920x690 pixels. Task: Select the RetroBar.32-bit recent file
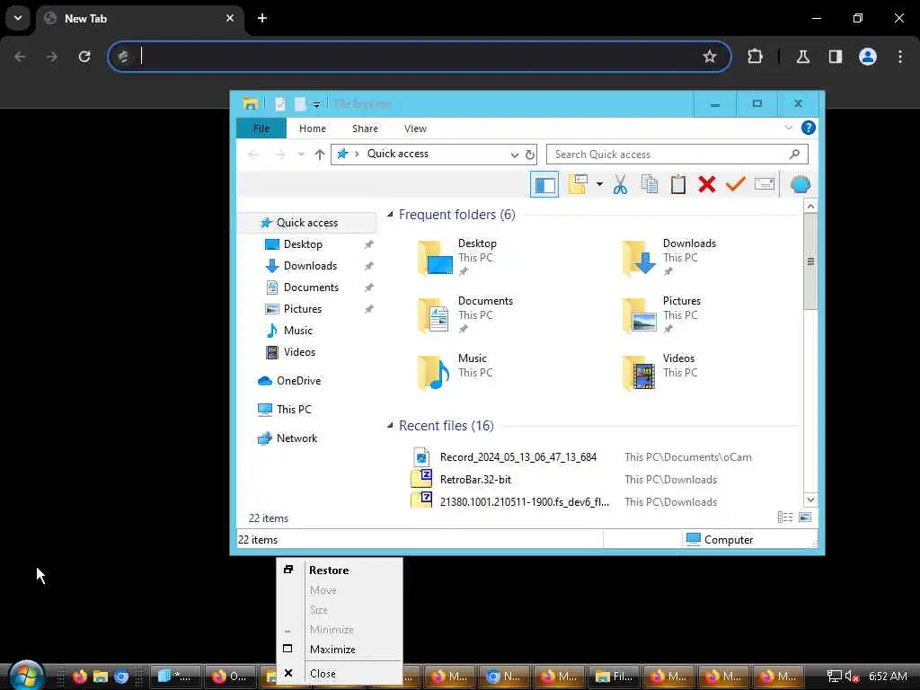[475, 480]
